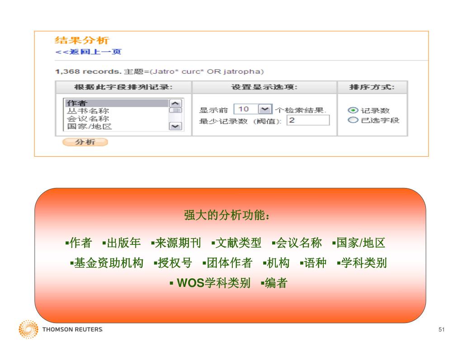Click the 最少记录数 threshold input field
Image resolution: width=463 pixels, height=347 pixels.
pyautogui.click(x=308, y=120)
